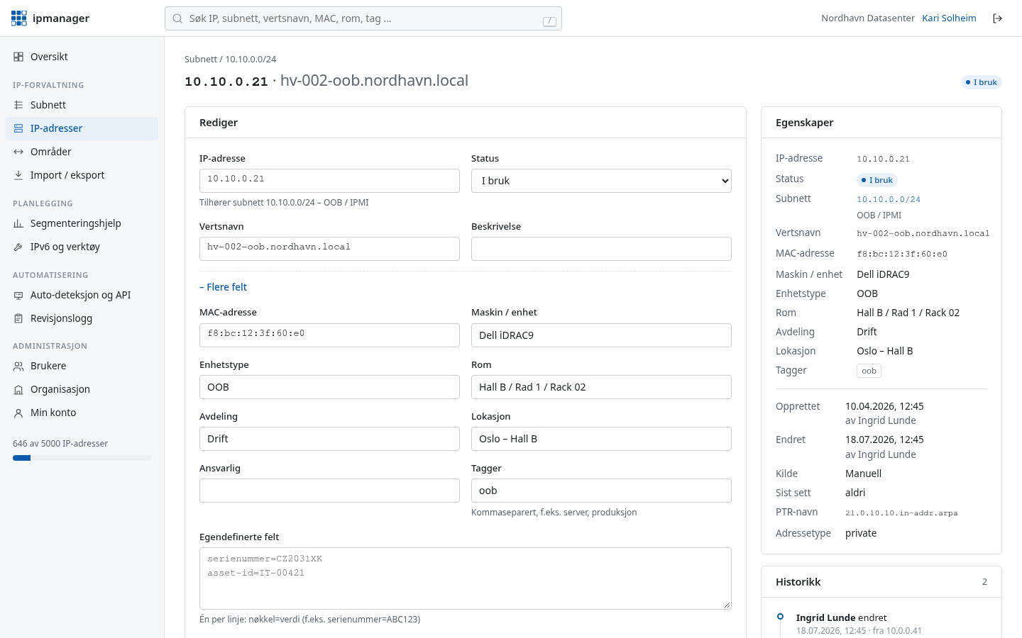Click the Brukere people icon
Viewport: 1022px width, 638px height.
click(18, 366)
